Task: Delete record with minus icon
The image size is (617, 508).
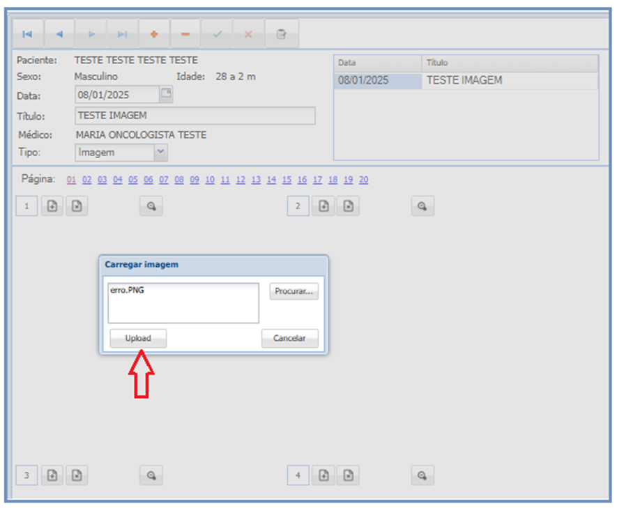Action: click(185, 34)
